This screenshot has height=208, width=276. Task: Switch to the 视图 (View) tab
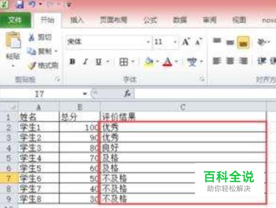point(239,20)
